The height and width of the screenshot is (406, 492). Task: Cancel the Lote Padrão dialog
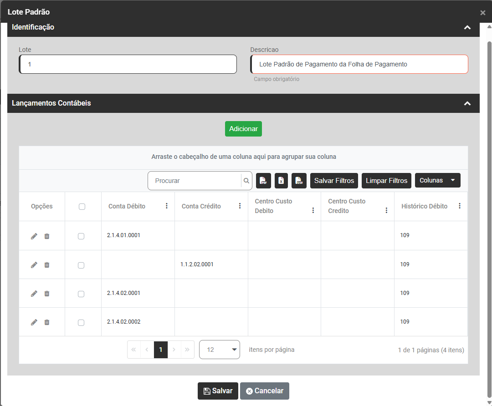click(265, 391)
